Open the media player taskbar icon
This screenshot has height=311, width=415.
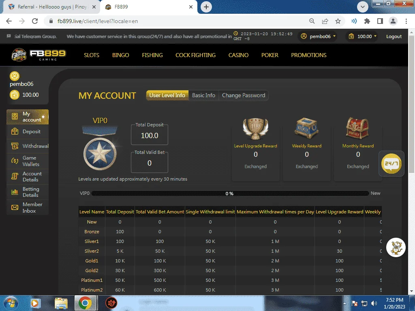pos(35,303)
